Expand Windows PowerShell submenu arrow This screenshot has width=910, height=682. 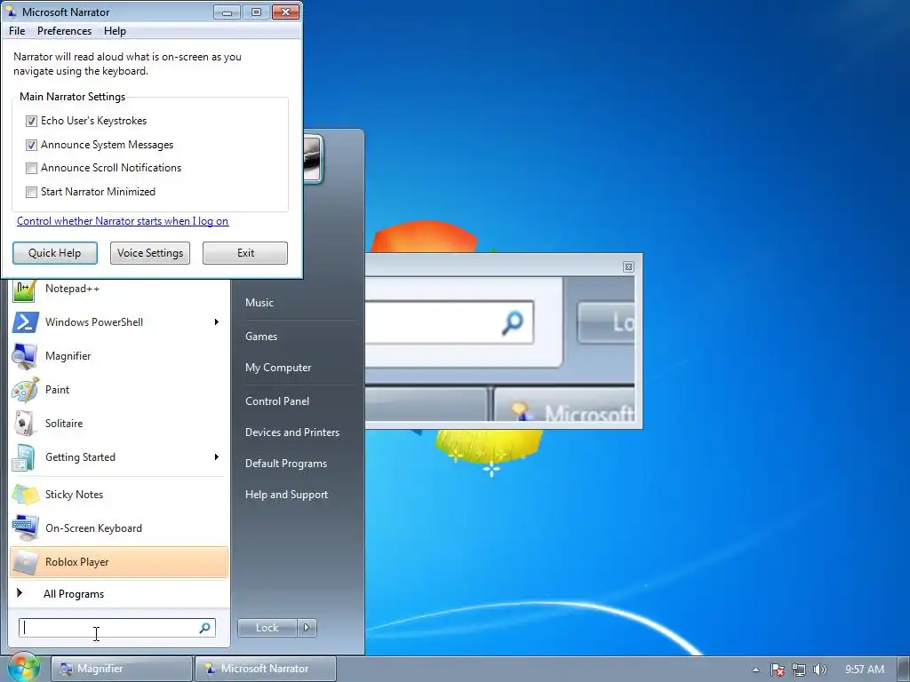[x=217, y=321]
